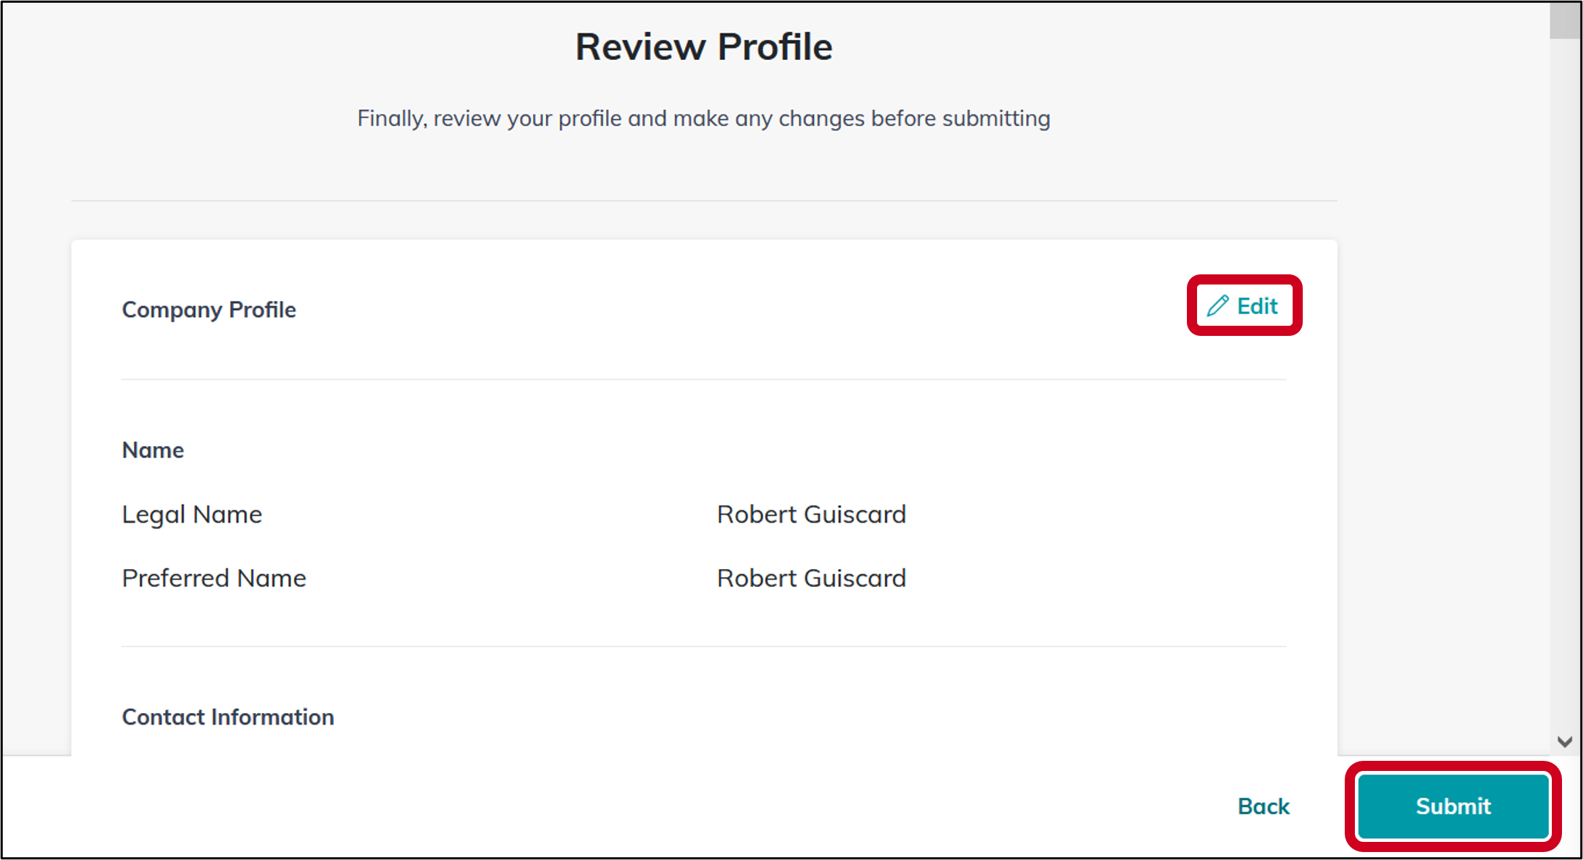Select the Preferred Name field value
Screen dimensions: 1583x860
pos(811,578)
